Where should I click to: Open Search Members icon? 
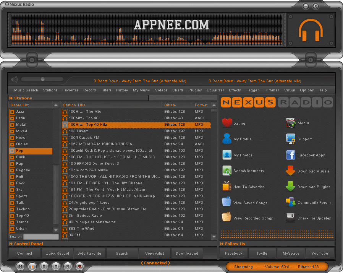[227, 171]
